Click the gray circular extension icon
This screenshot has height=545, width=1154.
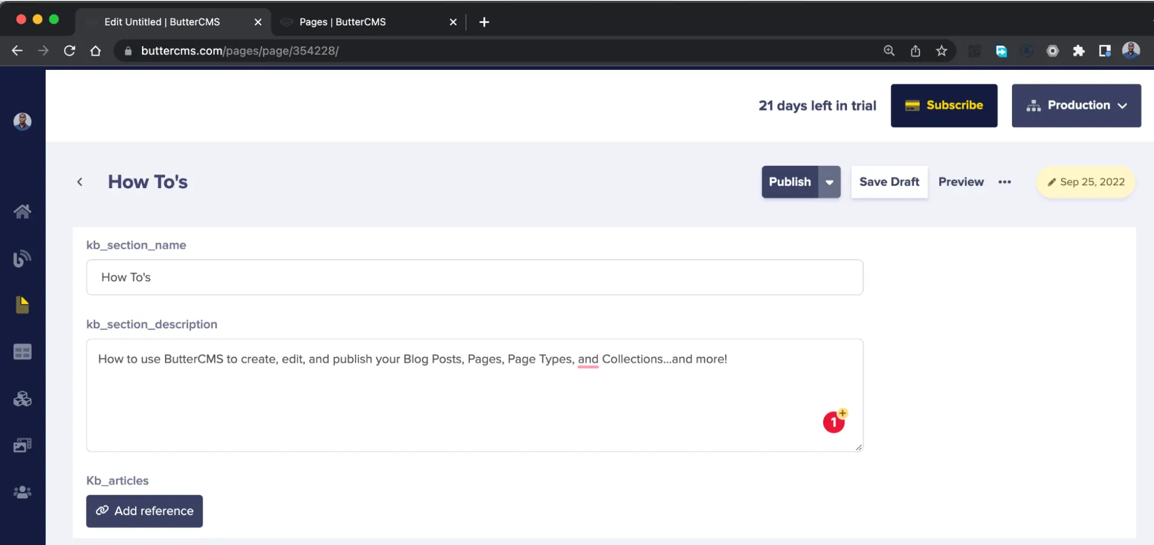[x=1052, y=51]
